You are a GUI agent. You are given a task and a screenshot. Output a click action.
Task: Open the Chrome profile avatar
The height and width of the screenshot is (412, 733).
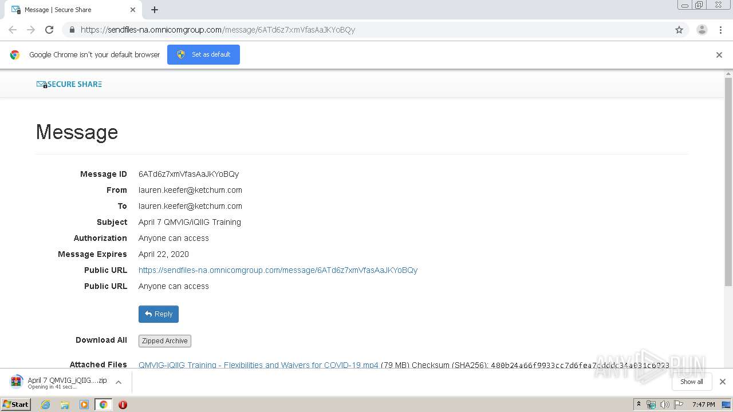click(x=702, y=30)
